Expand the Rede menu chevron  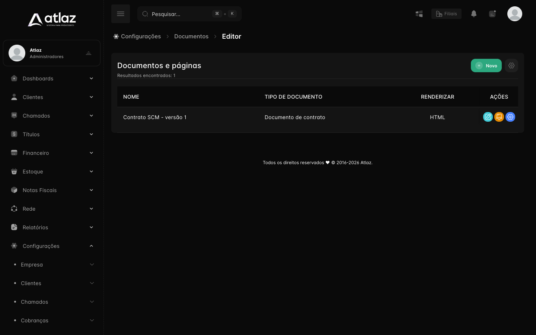[91, 209]
